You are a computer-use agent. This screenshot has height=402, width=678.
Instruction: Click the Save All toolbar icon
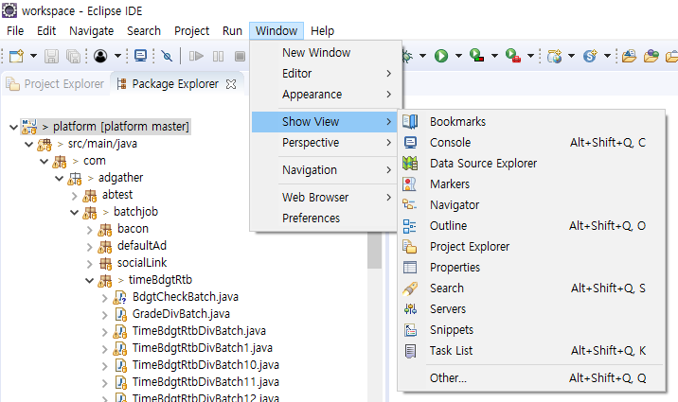73,56
